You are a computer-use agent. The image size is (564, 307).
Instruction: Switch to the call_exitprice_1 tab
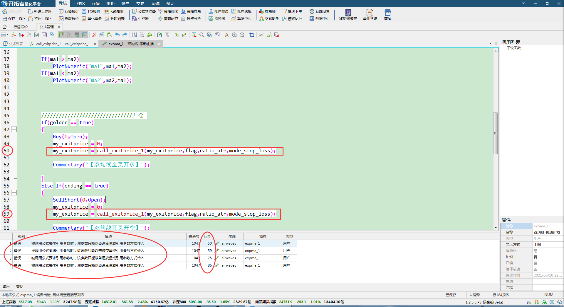pos(63,44)
